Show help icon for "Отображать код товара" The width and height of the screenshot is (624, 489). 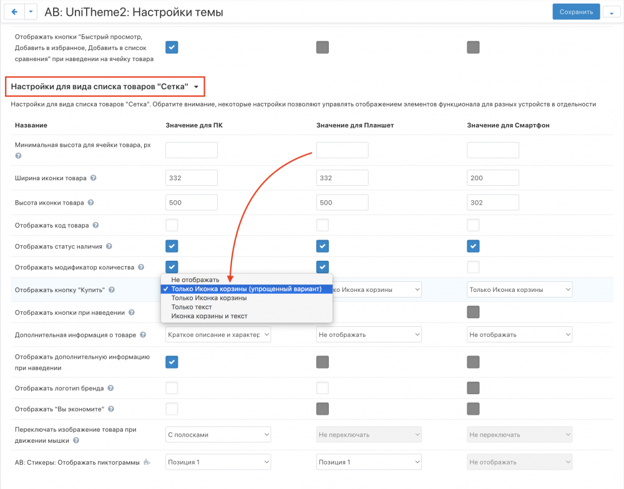(x=95, y=225)
